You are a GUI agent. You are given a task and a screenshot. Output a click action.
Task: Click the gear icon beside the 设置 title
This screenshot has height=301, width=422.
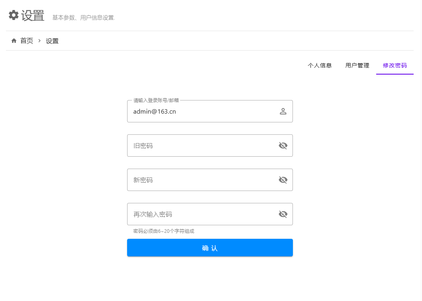14,15
